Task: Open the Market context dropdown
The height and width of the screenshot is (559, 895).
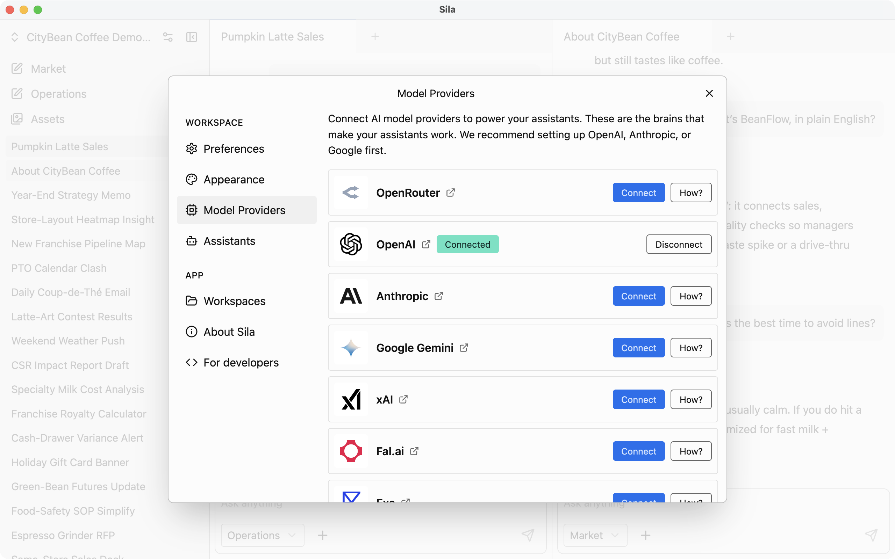Action: pos(594,535)
